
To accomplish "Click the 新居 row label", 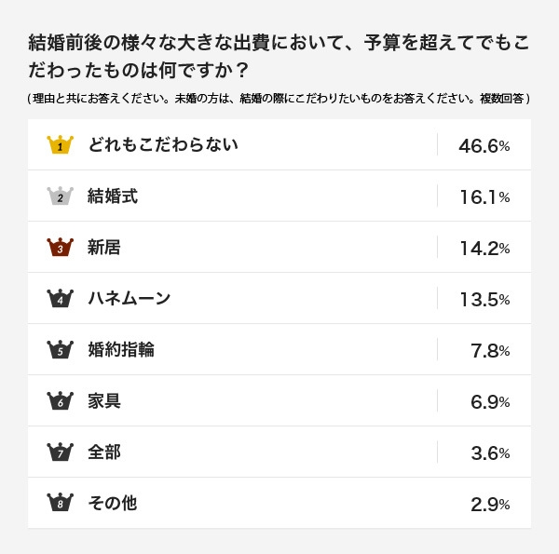I will (x=104, y=248).
